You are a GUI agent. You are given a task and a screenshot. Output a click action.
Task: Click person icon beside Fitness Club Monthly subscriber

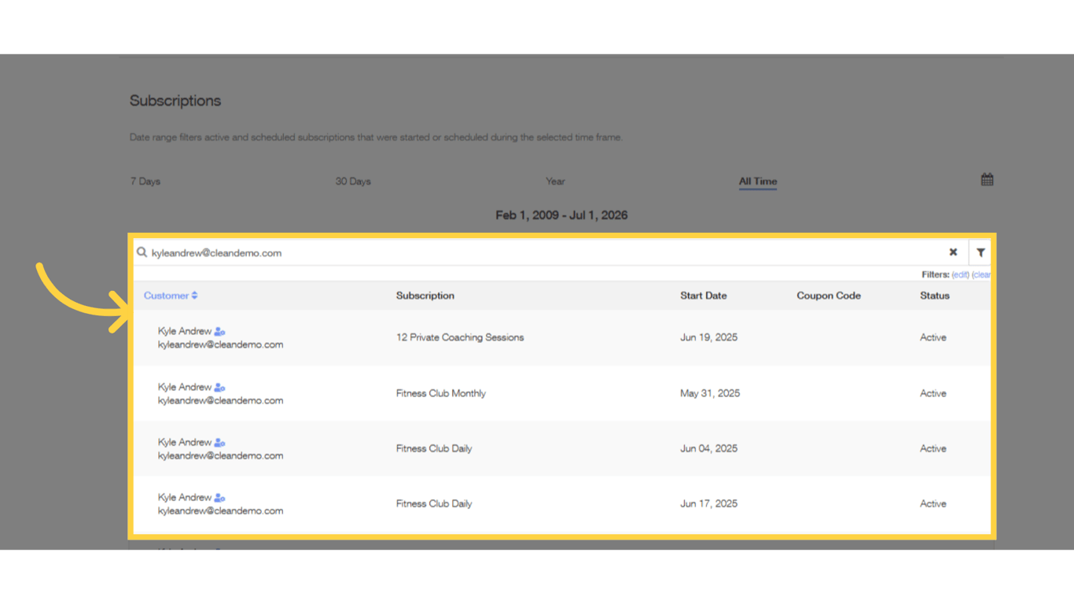219,387
